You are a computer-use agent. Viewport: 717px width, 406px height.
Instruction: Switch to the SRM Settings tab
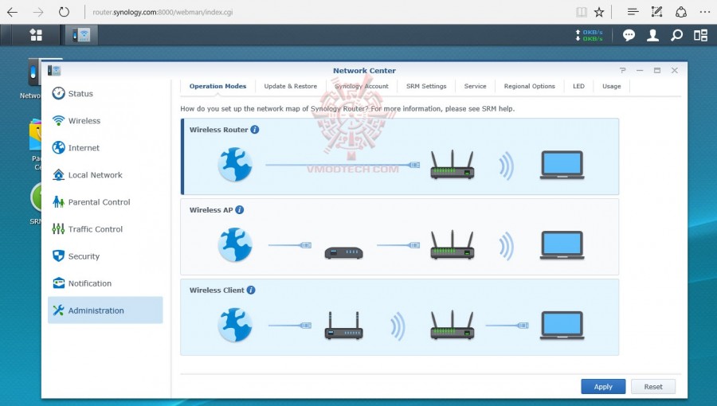coord(426,86)
